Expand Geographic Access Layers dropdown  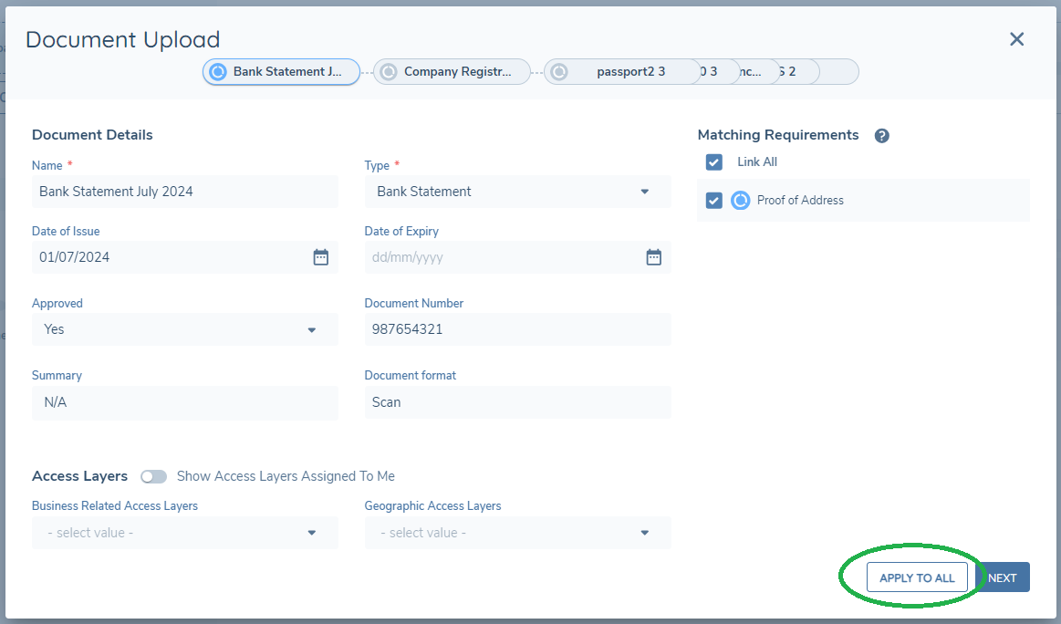[x=517, y=533]
